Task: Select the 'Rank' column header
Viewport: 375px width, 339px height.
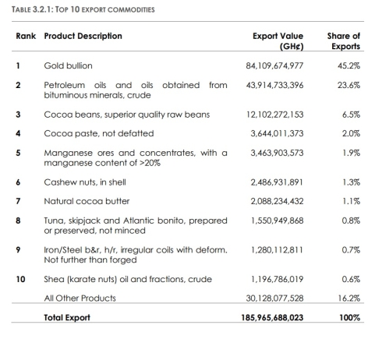Action: [26, 36]
